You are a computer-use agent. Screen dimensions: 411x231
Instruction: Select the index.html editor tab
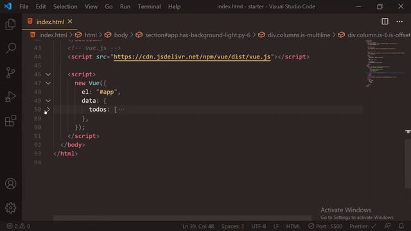pos(50,22)
